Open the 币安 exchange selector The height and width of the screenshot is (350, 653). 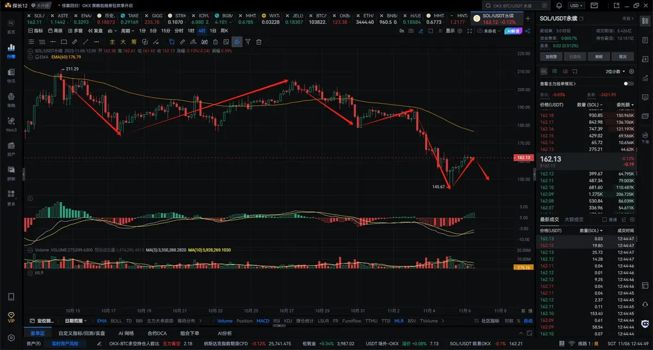(628, 18)
